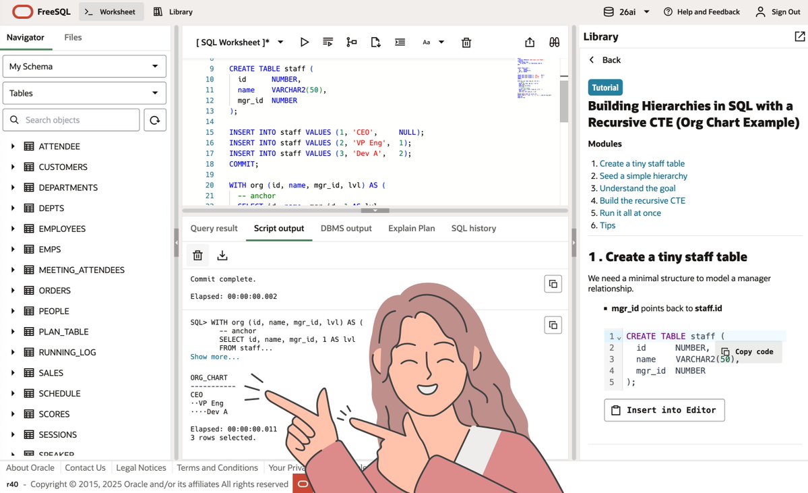This screenshot has width=808, height=493.
Task: Select the Explain Plan icon in the toolbar
Action: click(351, 42)
